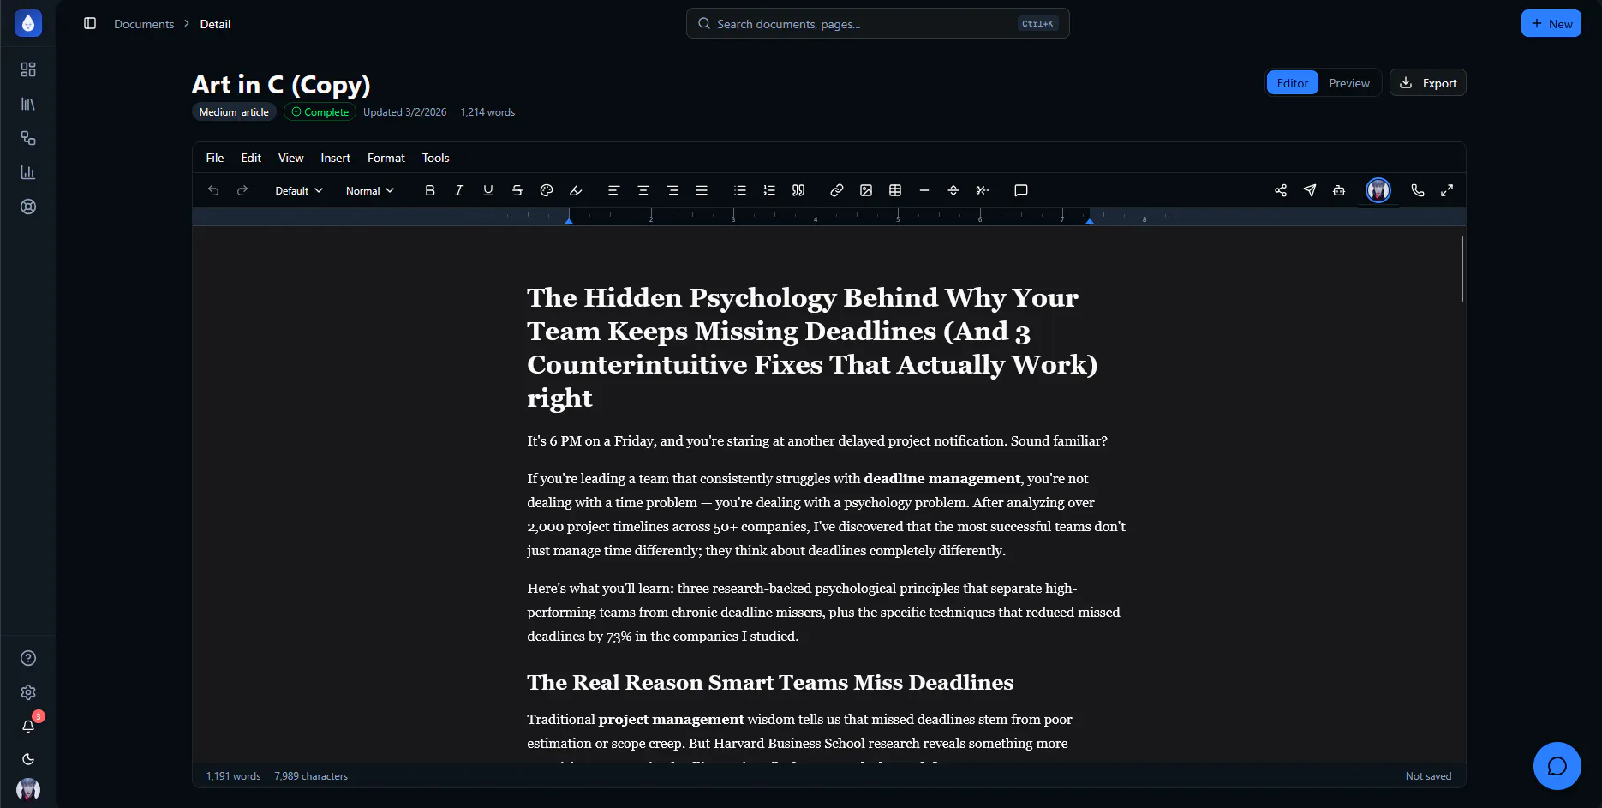1602x808 pixels.
Task: Insert a numbered list
Action: point(769,190)
